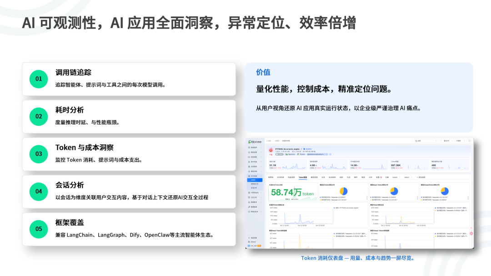
Task: Click the line 追踪智能体、提示词与工具
Action: (110, 85)
